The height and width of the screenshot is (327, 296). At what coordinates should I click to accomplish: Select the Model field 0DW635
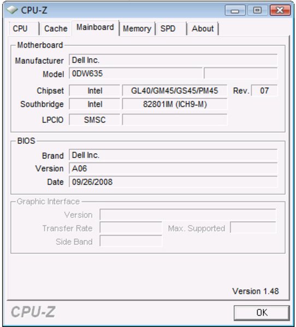pos(135,74)
